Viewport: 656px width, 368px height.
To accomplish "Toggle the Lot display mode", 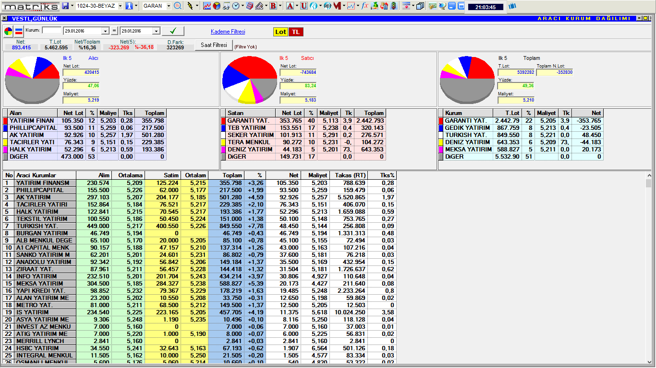I will (x=280, y=32).
